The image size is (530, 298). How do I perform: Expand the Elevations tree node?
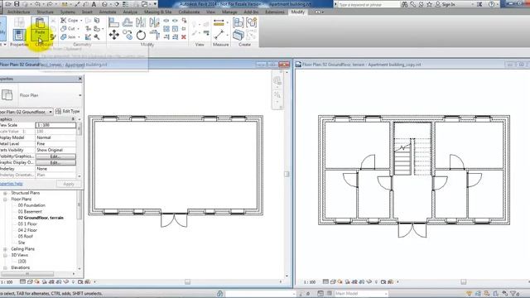coord(5,268)
